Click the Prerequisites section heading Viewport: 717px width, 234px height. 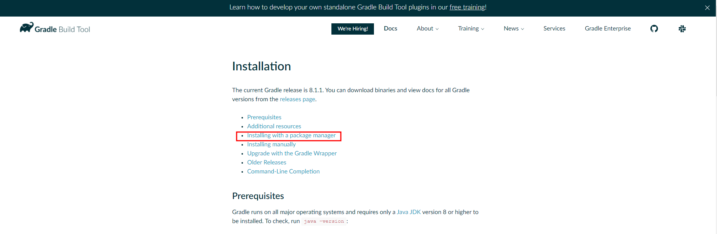click(x=258, y=196)
